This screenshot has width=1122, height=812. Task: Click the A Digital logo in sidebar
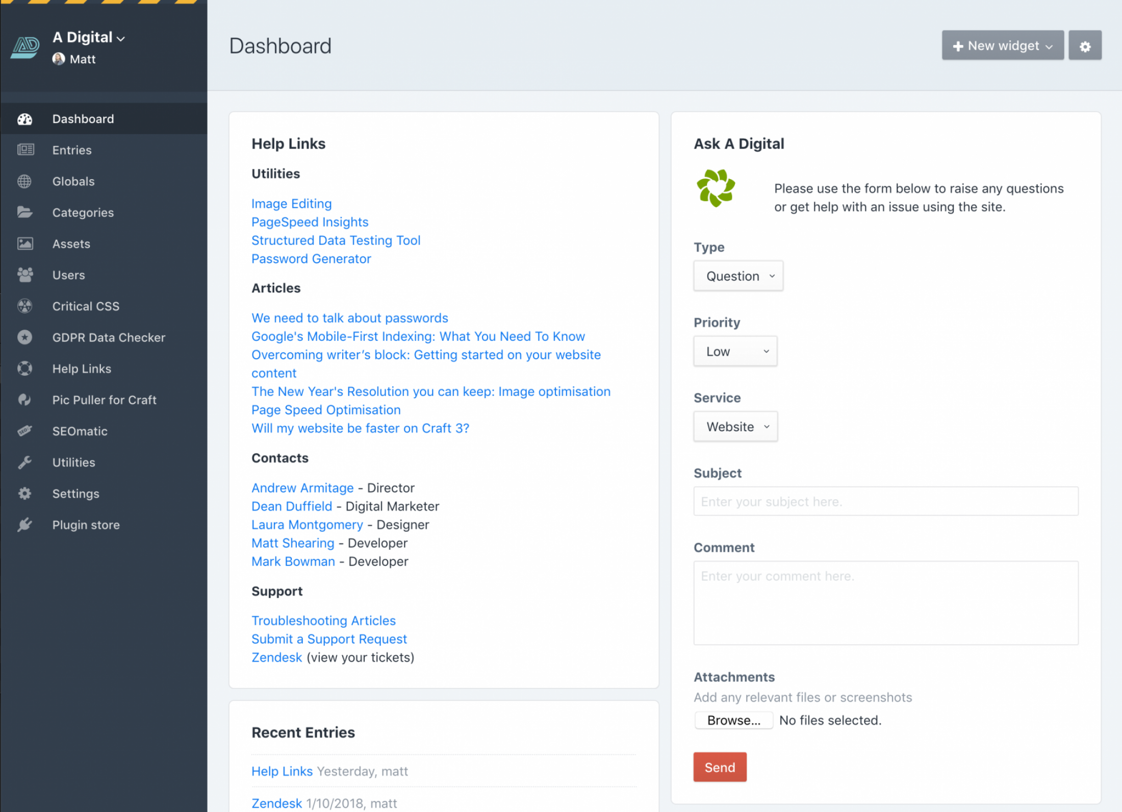[x=25, y=47]
